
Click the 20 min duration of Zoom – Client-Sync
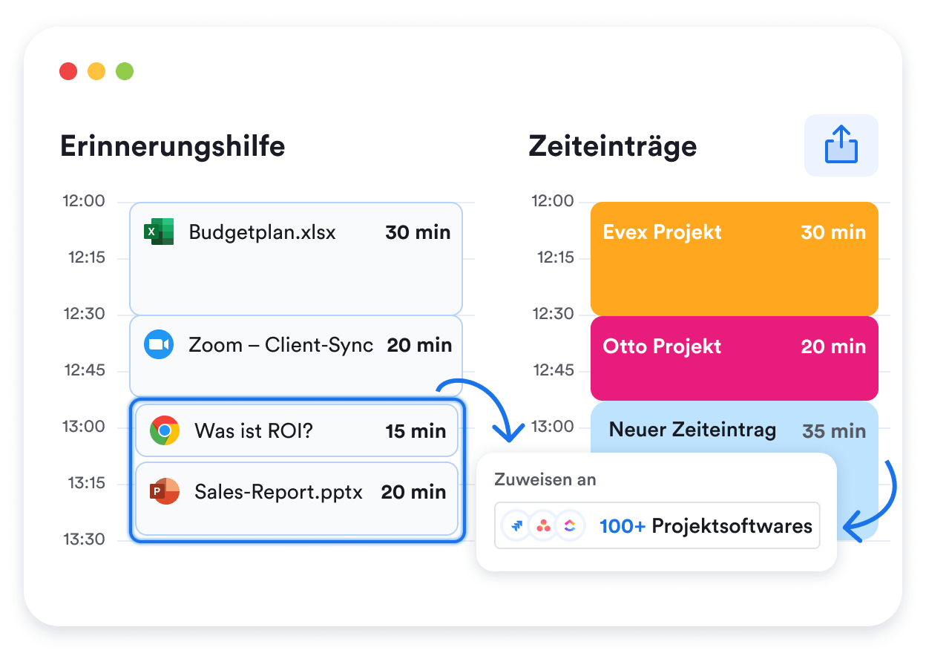(419, 345)
